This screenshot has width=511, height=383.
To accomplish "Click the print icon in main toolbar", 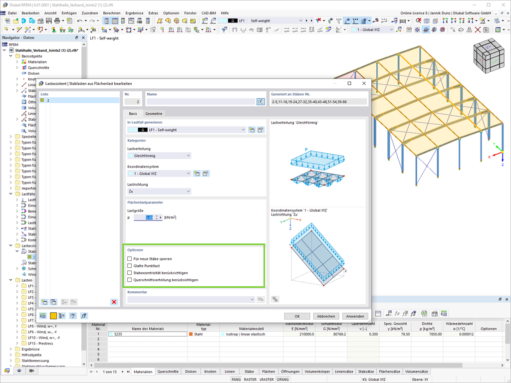I will [x=57, y=21].
